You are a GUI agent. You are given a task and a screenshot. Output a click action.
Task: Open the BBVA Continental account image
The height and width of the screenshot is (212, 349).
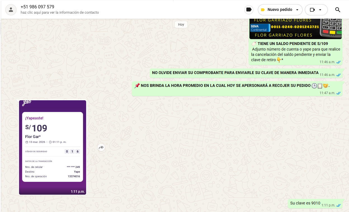[295, 28]
